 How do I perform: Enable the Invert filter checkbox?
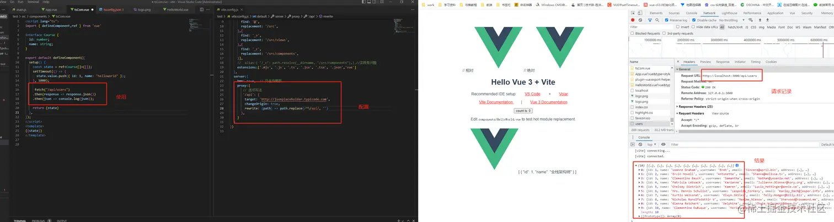pyautogui.click(x=678, y=26)
